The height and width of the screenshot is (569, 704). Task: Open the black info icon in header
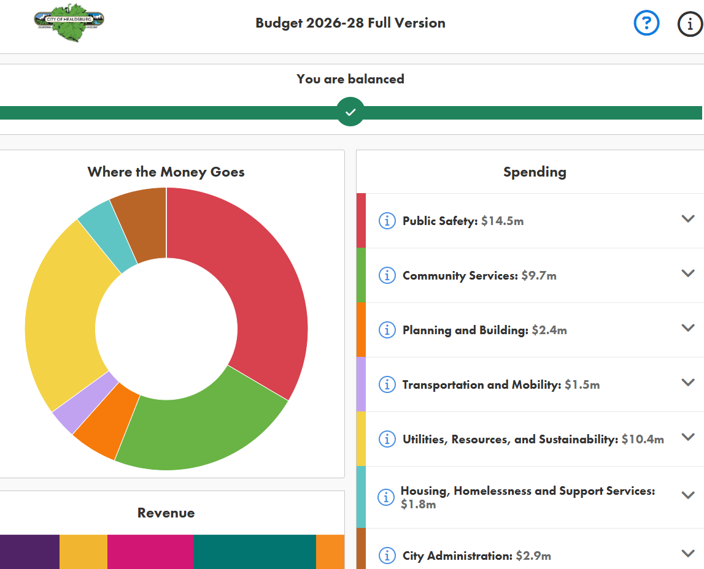(689, 25)
